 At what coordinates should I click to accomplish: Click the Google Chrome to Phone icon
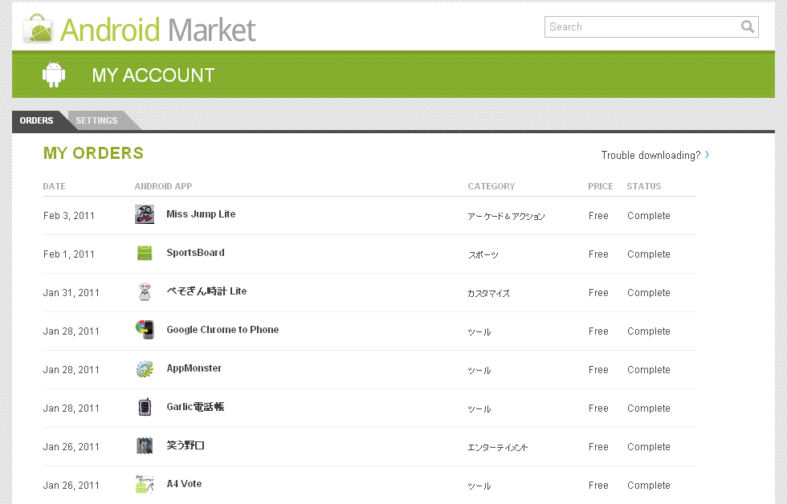pos(145,330)
